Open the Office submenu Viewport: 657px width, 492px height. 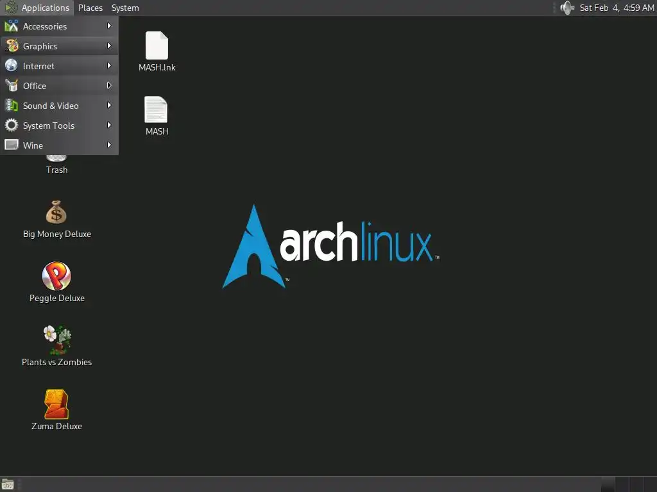pos(59,86)
